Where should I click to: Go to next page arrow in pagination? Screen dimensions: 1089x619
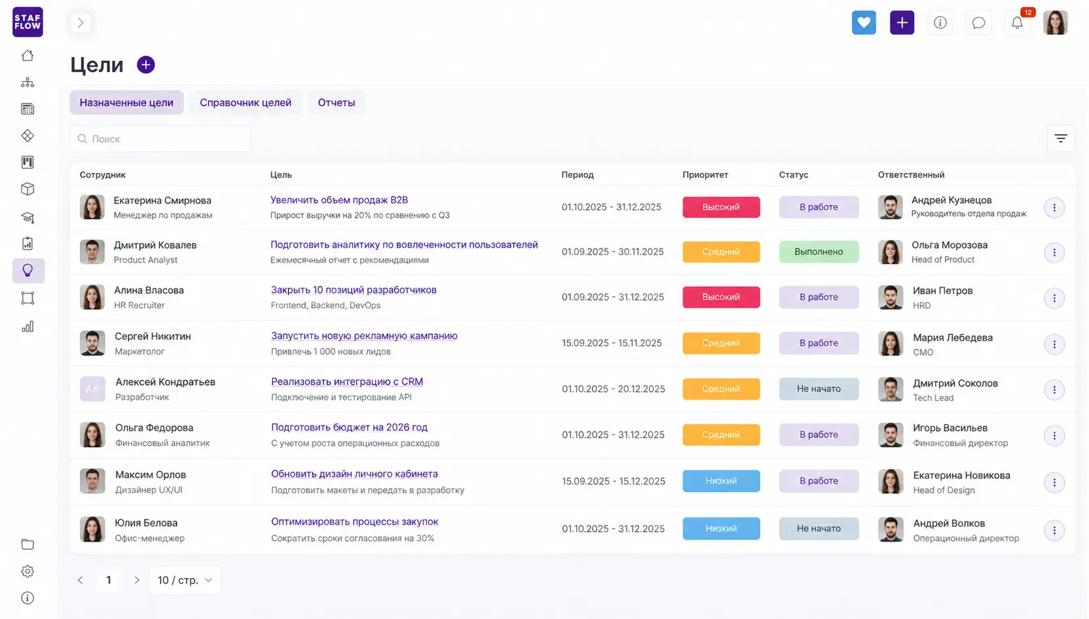point(137,580)
